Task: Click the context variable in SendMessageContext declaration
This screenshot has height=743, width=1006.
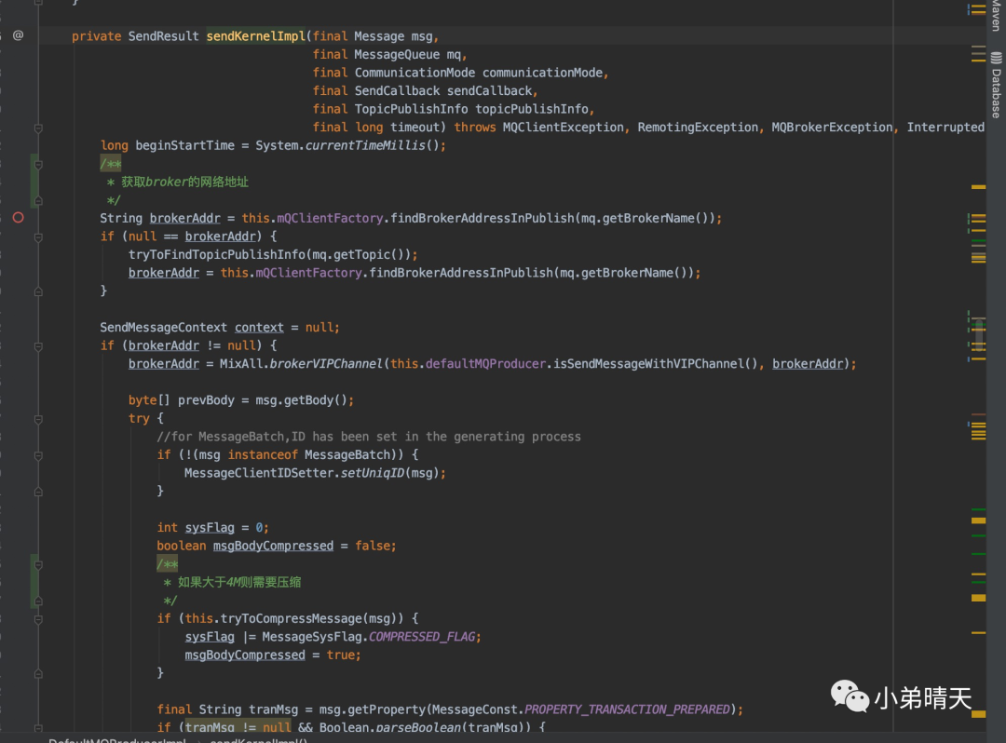Action: coord(259,328)
